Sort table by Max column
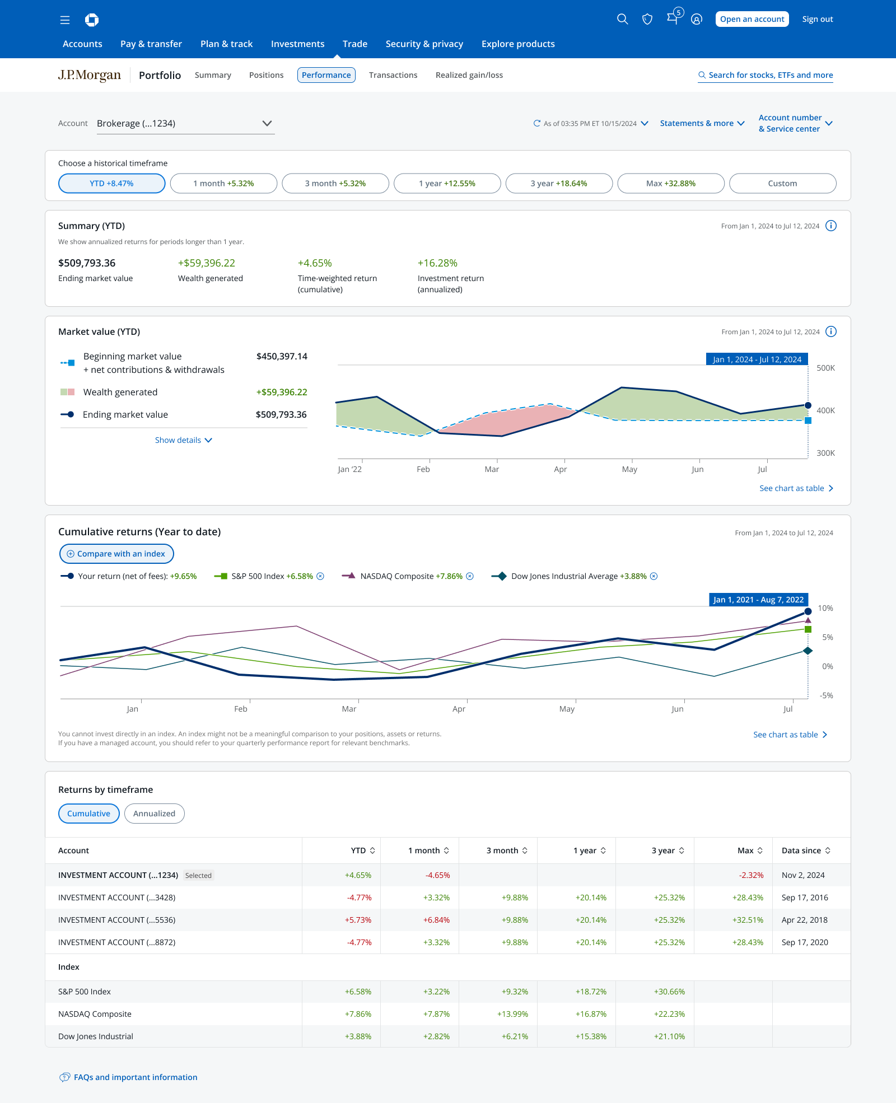 [760, 850]
